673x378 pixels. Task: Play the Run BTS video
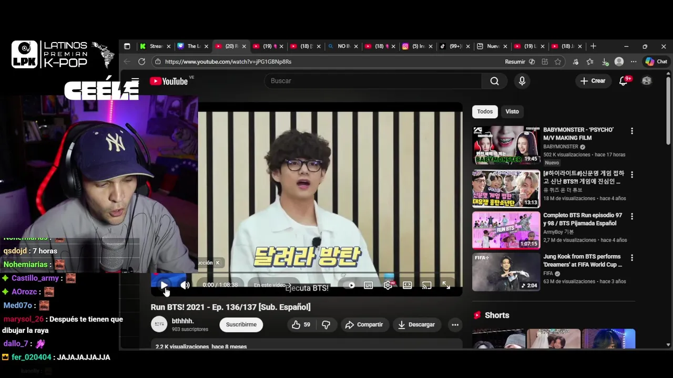[x=164, y=285]
